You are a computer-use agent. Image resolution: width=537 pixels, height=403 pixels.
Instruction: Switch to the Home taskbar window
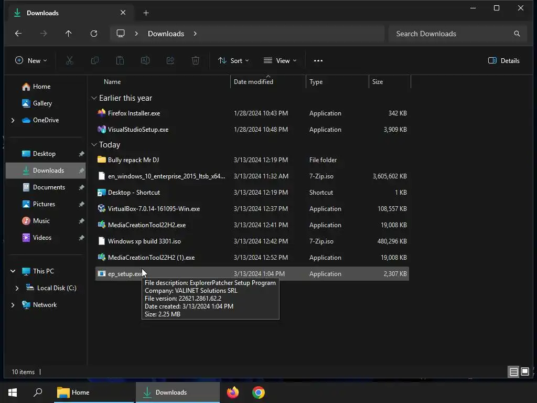93,393
